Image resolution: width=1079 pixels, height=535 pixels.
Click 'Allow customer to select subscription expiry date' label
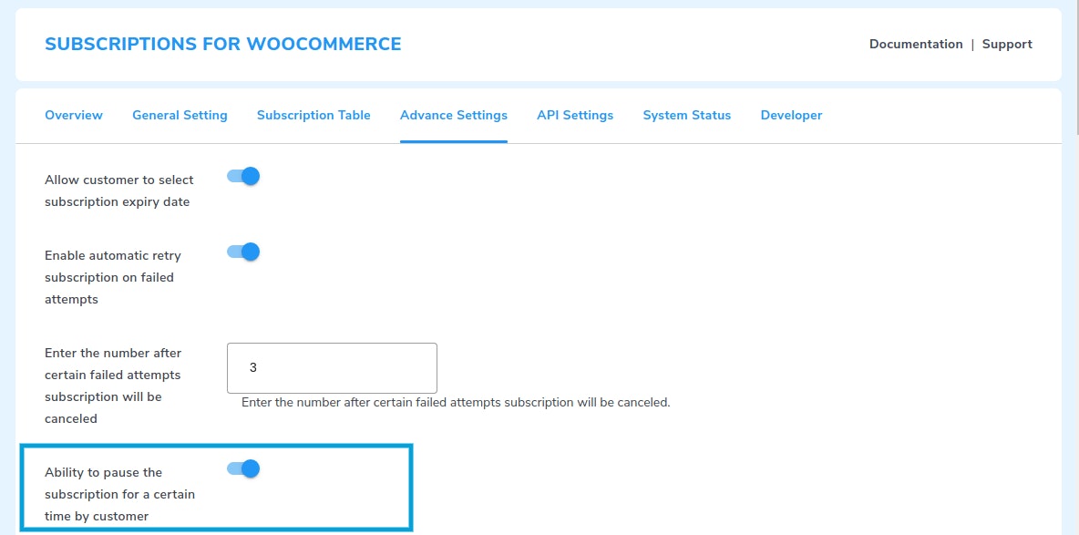point(119,191)
